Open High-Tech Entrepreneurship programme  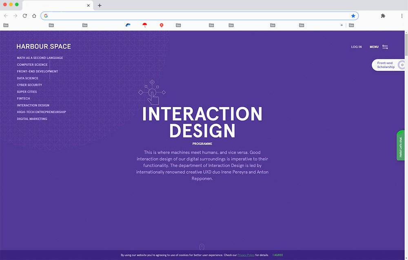pyautogui.click(x=41, y=112)
